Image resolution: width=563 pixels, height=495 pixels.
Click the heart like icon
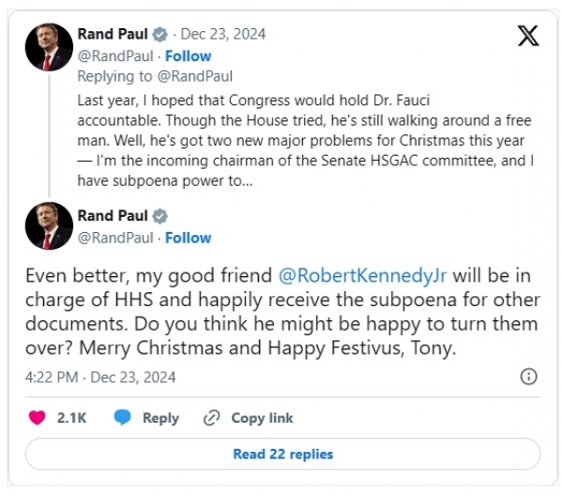pyautogui.click(x=38, y=418)
